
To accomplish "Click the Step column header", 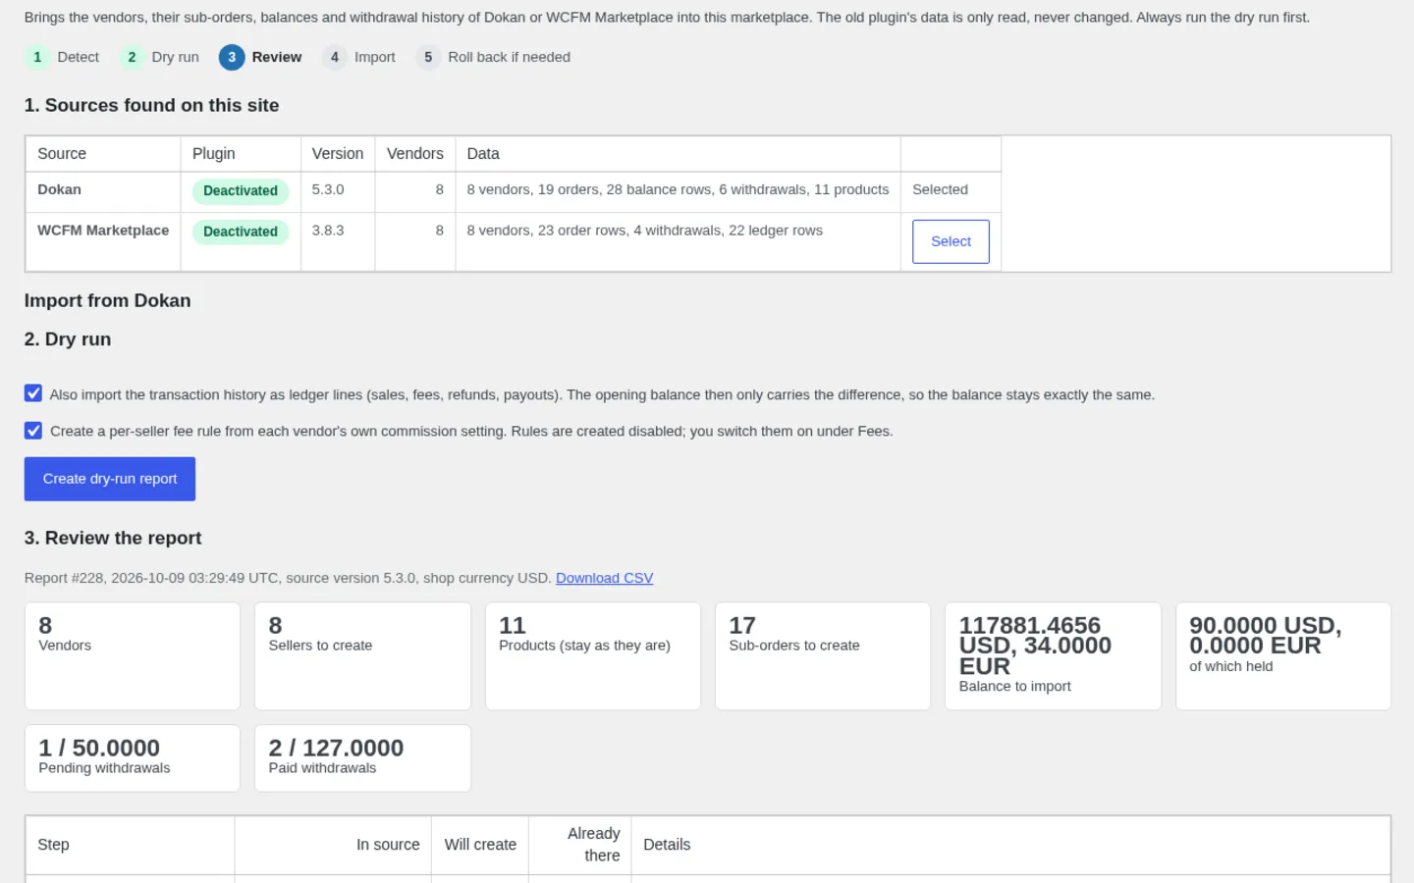I will [131, 845].
